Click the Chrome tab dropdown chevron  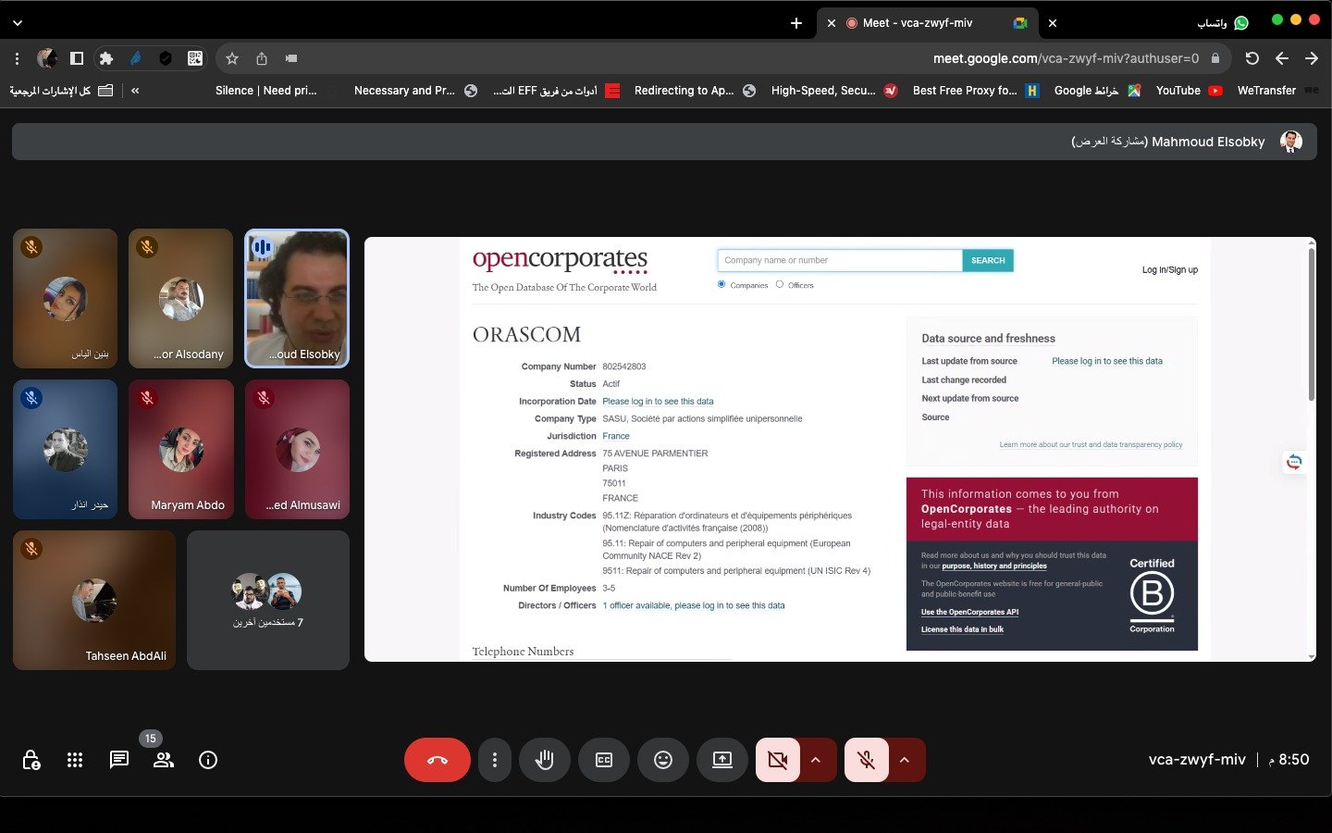pyautogui.click(x=17, y=23)
